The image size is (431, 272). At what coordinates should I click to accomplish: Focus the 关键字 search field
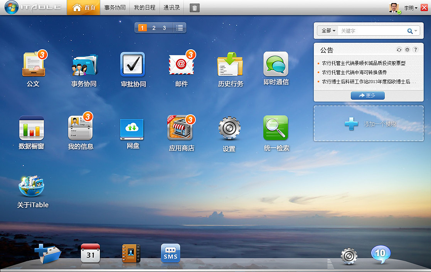click(372, 31)
